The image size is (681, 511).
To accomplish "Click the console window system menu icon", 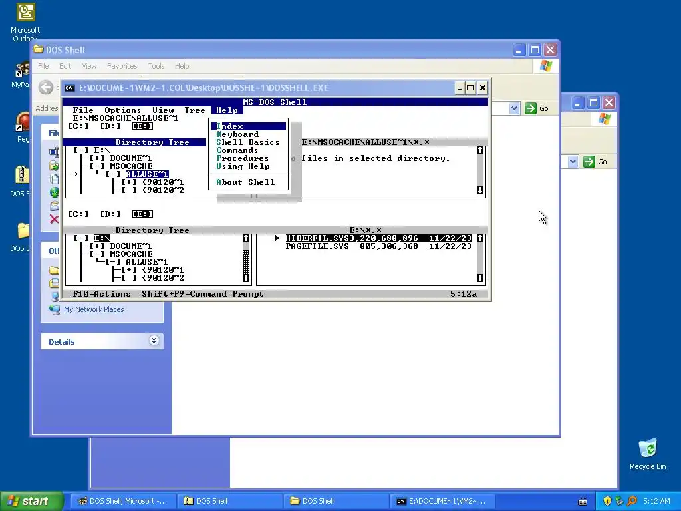I will [x=69, y=88].
